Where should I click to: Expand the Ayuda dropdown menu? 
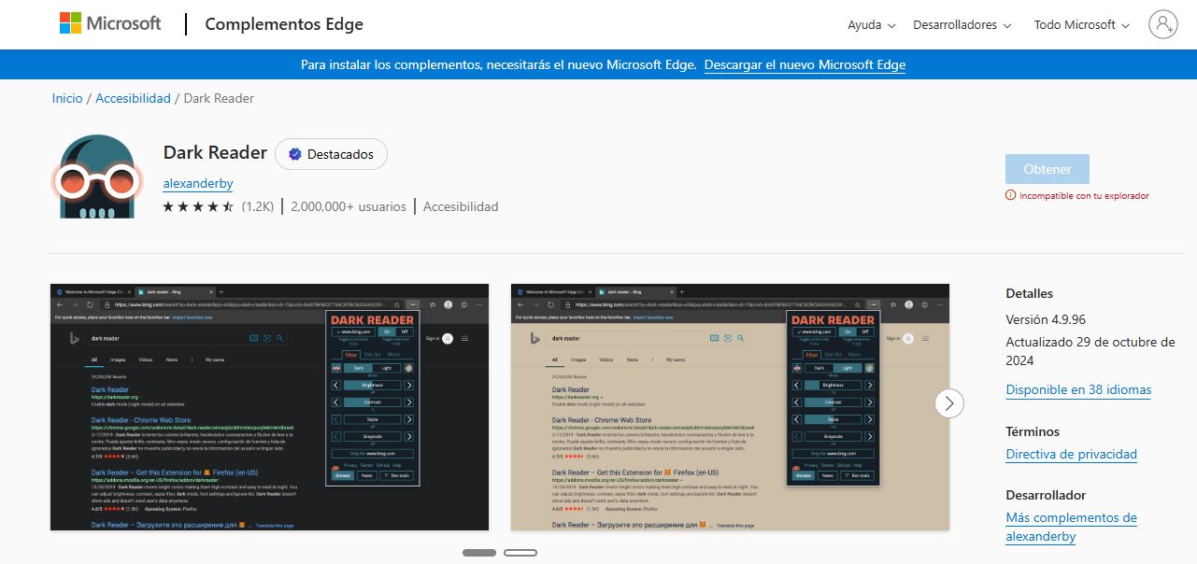[x=872, y=25]
